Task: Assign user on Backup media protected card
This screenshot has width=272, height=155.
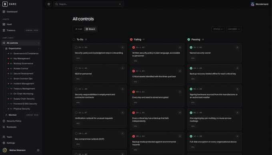Action: click(180, 137)
